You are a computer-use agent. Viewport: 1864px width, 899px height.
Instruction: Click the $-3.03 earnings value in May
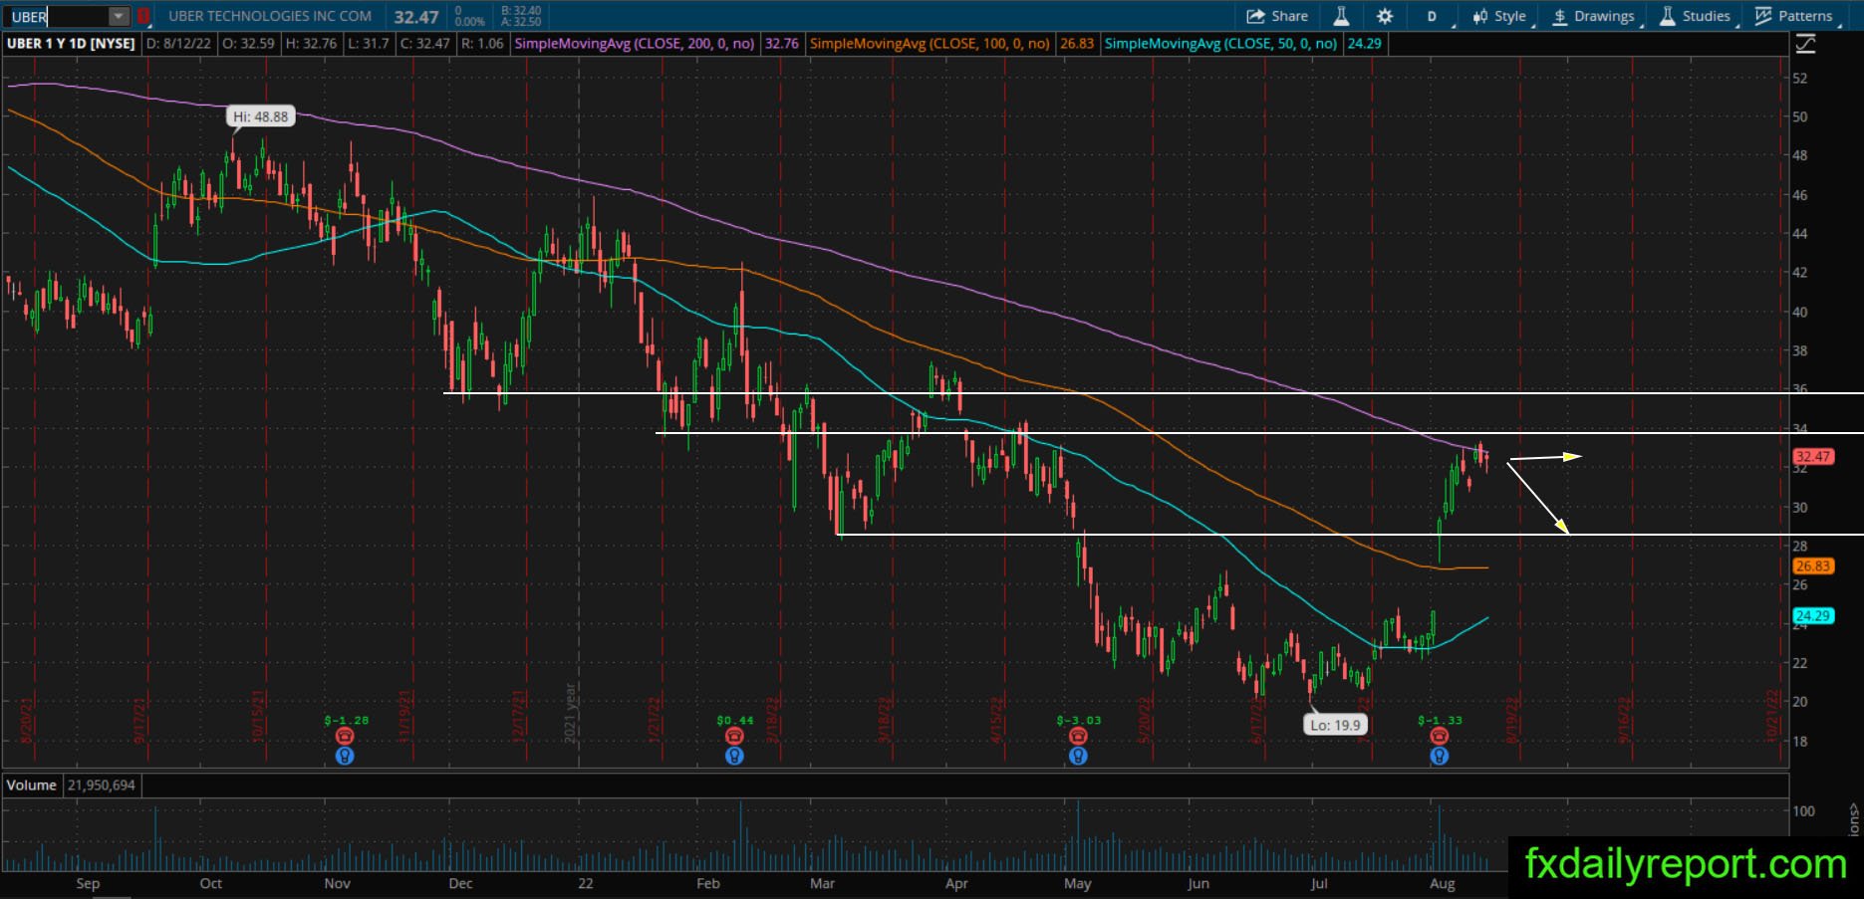pos(1079,720)
